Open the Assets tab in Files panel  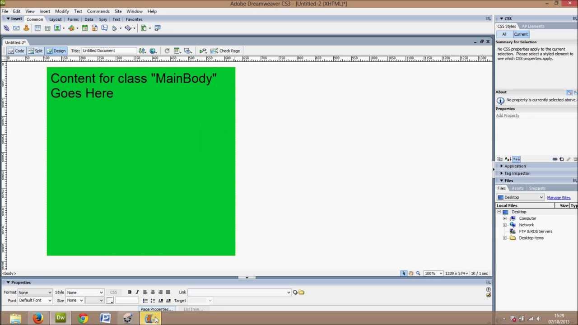[517, 188]
